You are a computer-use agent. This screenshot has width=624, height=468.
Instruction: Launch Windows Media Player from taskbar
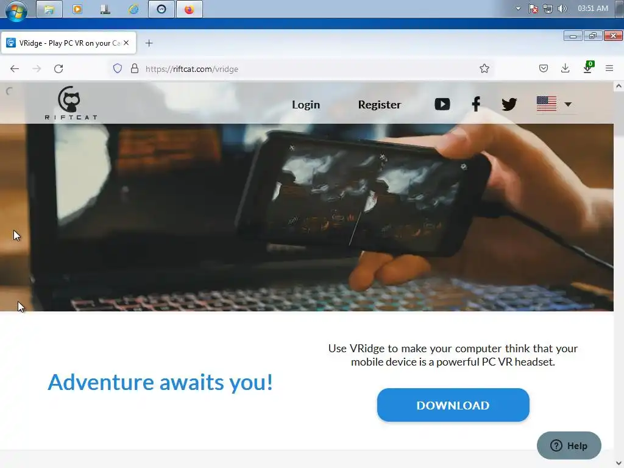pyautogui.click(x=77, y=9)
